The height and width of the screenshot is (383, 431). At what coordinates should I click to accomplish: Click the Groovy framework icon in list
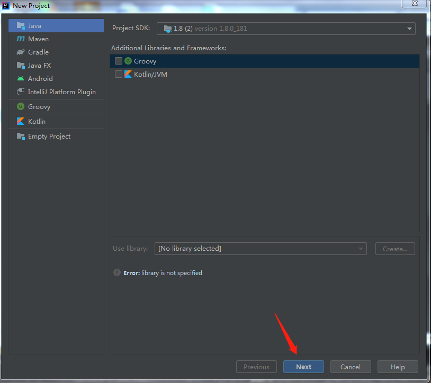[x=128, y=61]
